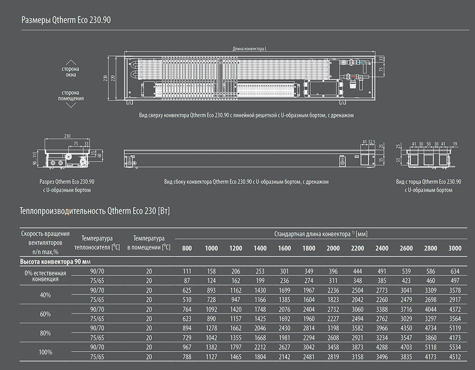The image size is (475, 370).
Task: Click the "сторона окна" label
Action: (x=71, y=72)
